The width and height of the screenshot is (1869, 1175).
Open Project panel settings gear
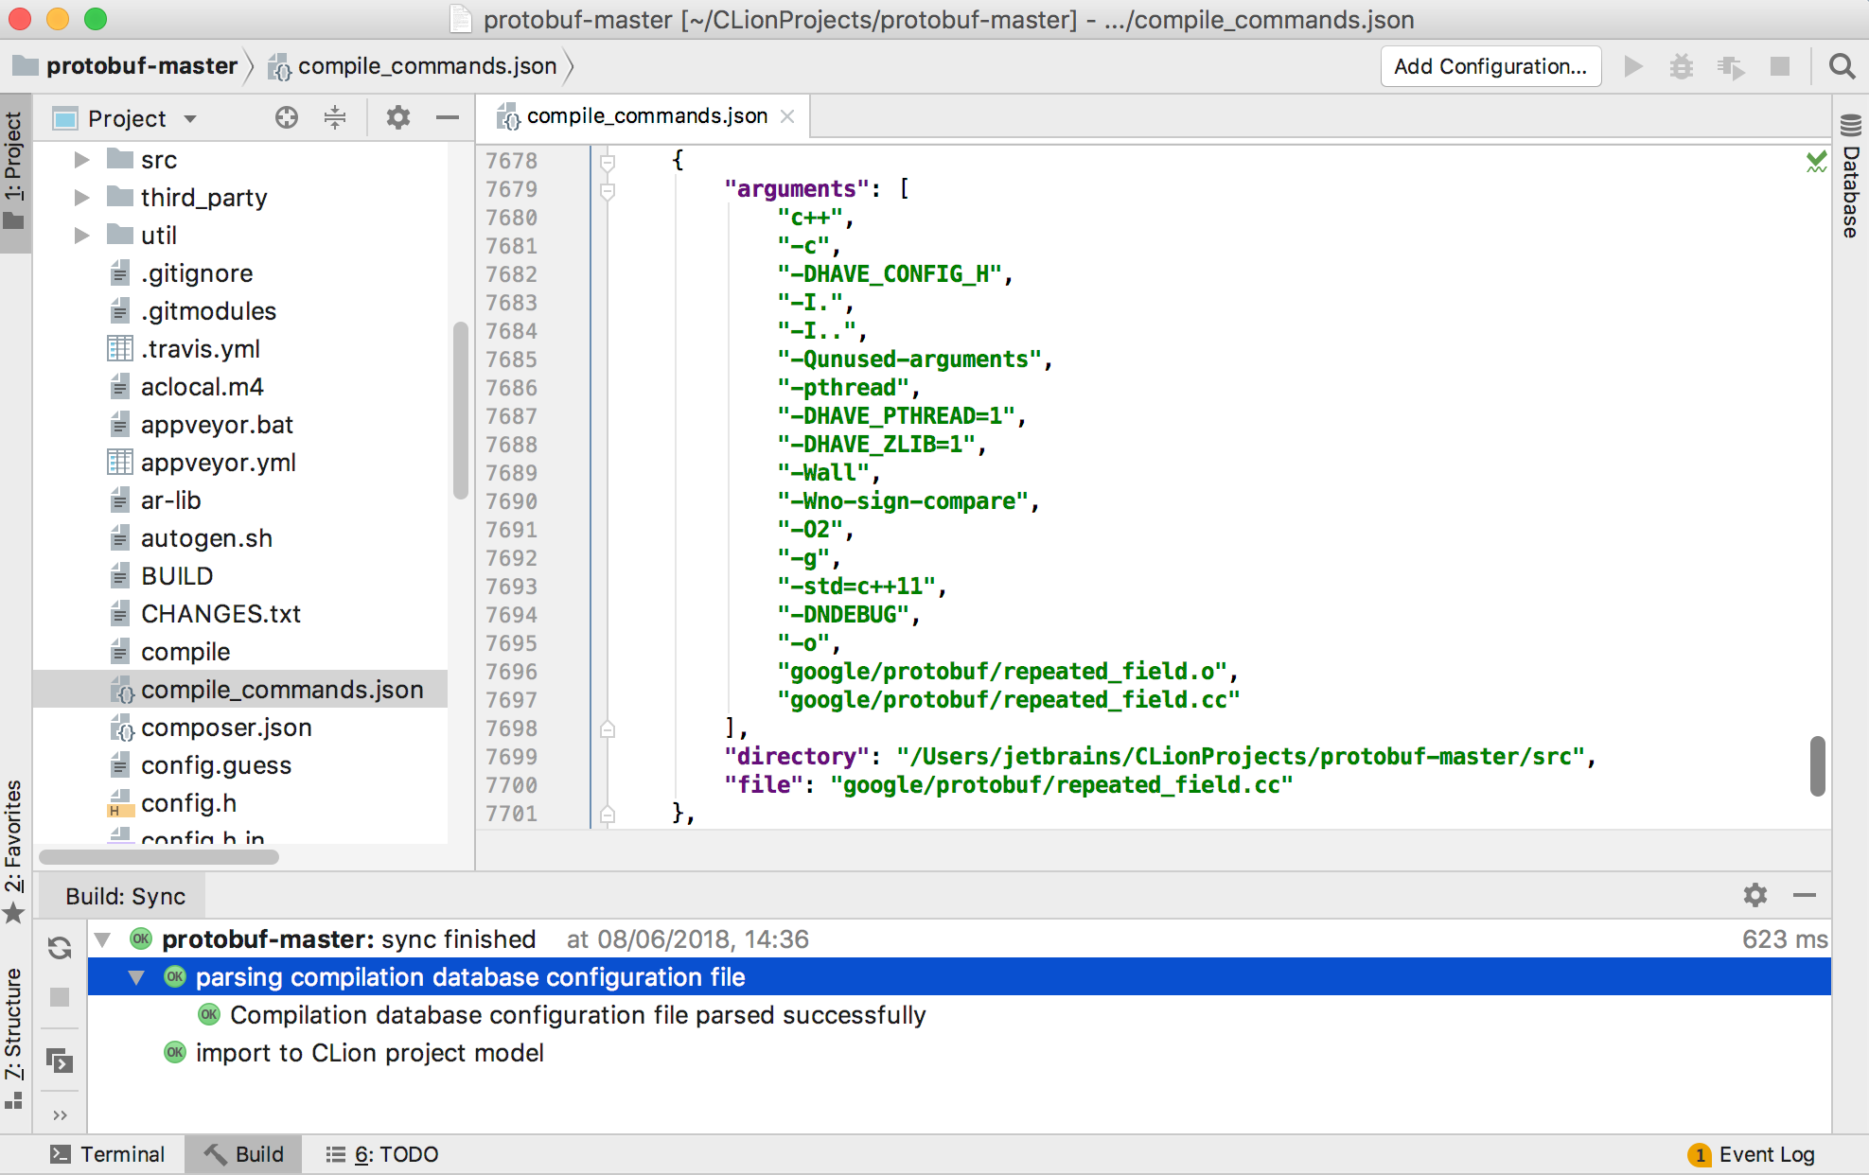tap(398, 117)
